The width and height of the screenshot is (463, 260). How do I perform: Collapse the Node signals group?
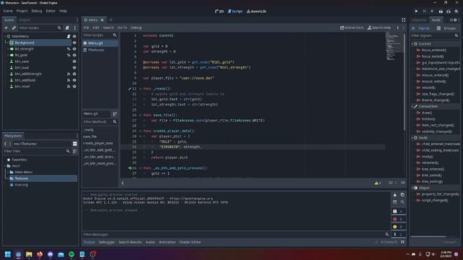[412, 138]
